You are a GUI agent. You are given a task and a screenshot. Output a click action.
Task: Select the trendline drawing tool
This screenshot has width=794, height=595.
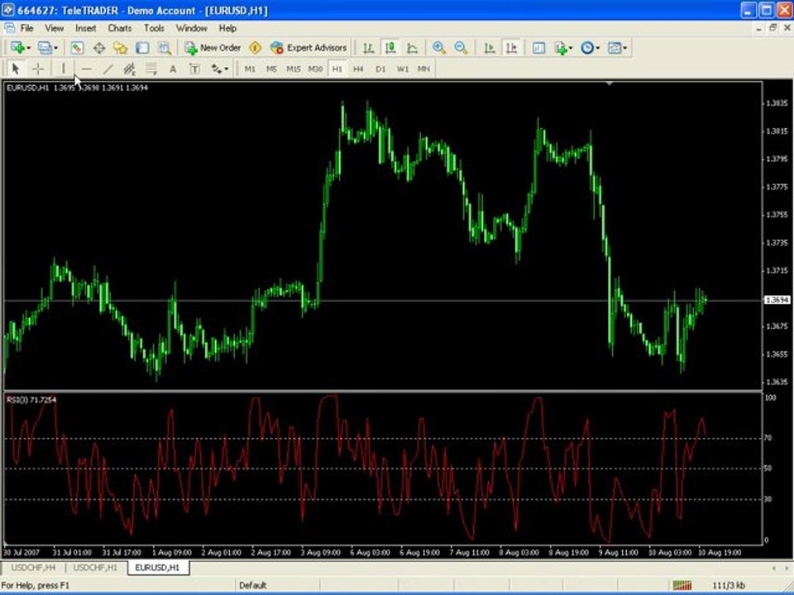[x=108, y=69]
